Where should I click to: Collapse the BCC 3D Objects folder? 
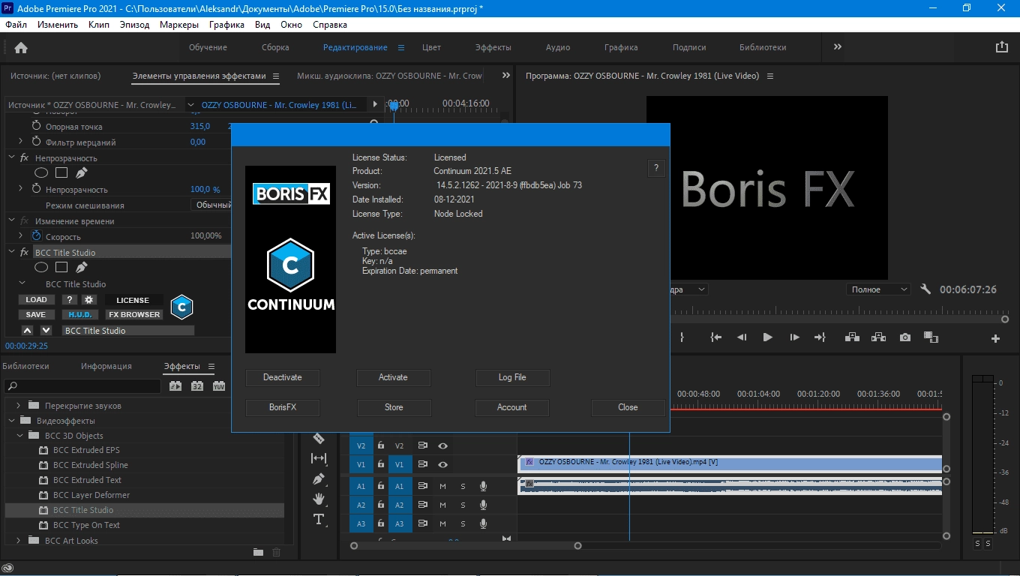point(20,435)
